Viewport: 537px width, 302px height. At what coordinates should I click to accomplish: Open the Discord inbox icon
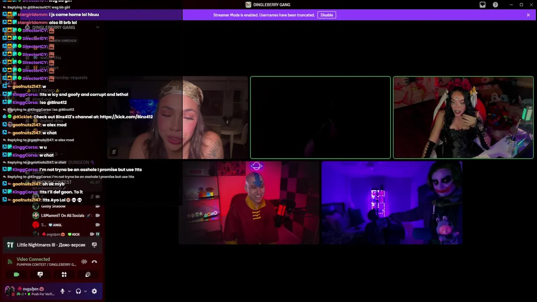tap(482, 5)
